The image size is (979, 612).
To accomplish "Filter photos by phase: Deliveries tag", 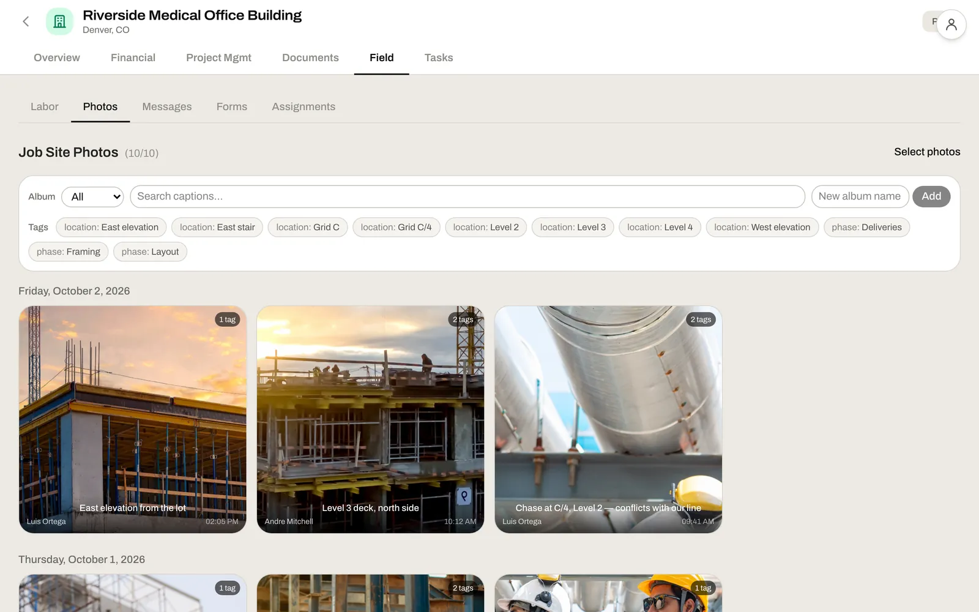I will click(867, 227).
